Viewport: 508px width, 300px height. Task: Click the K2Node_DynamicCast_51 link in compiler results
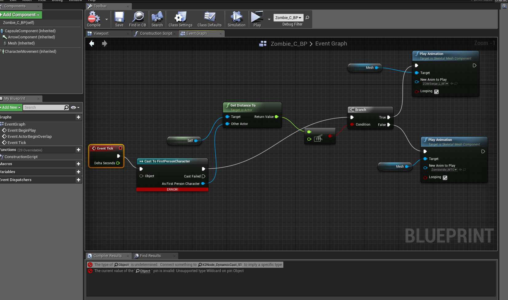point(222,265)
